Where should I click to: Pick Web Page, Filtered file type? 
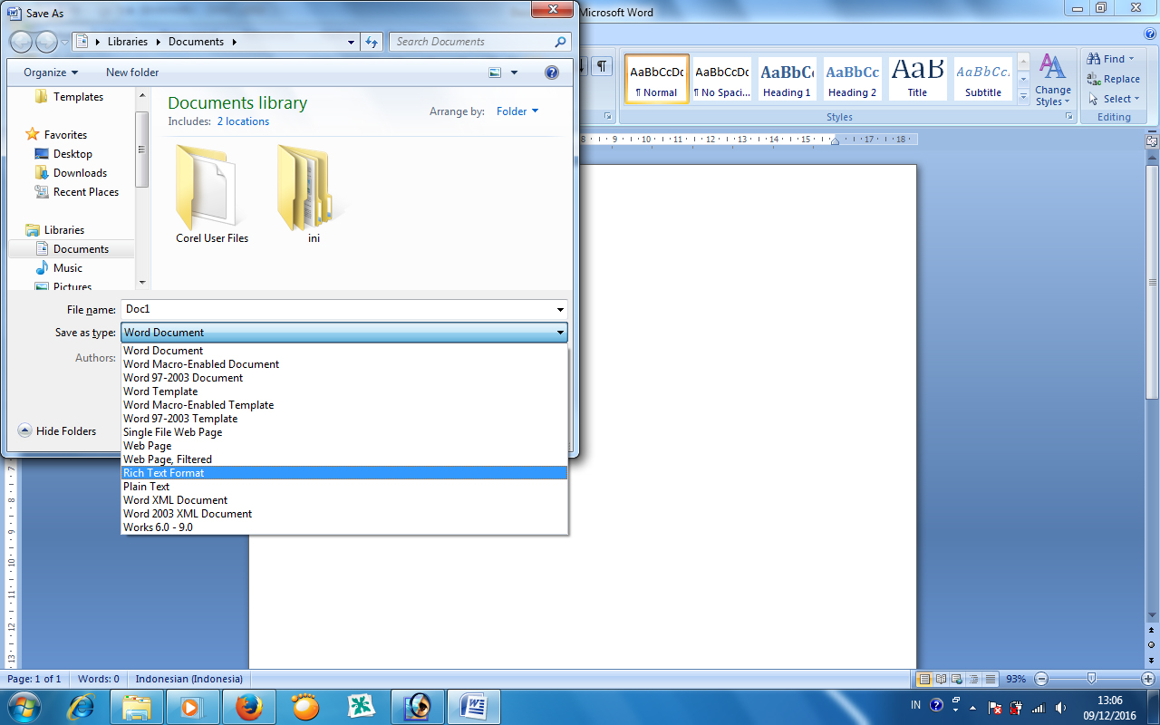click(x=344, y=459)
